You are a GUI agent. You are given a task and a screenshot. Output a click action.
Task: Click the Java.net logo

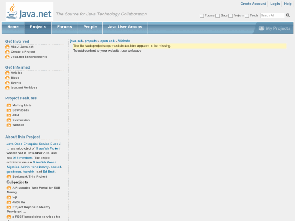[x=29, y=11]
